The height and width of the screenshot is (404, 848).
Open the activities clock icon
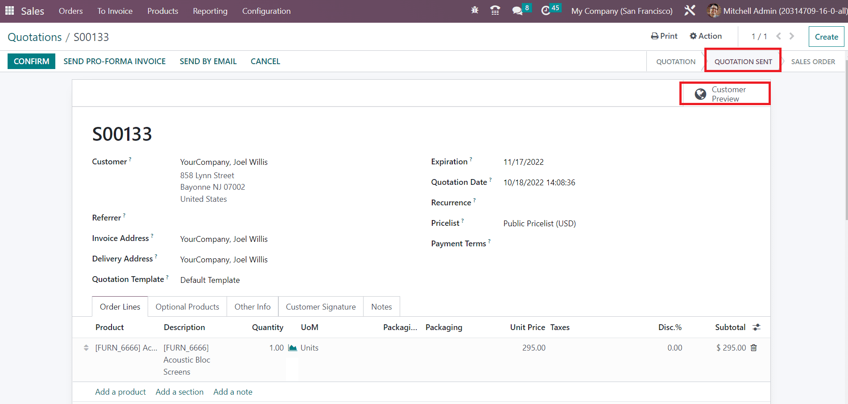[546, 11]
